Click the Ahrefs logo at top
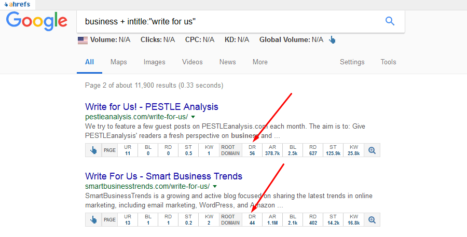The image size is (467, 237). (17, 5)
